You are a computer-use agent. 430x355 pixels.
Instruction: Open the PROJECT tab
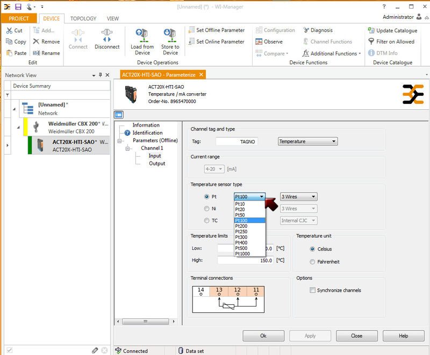[19, 18]
